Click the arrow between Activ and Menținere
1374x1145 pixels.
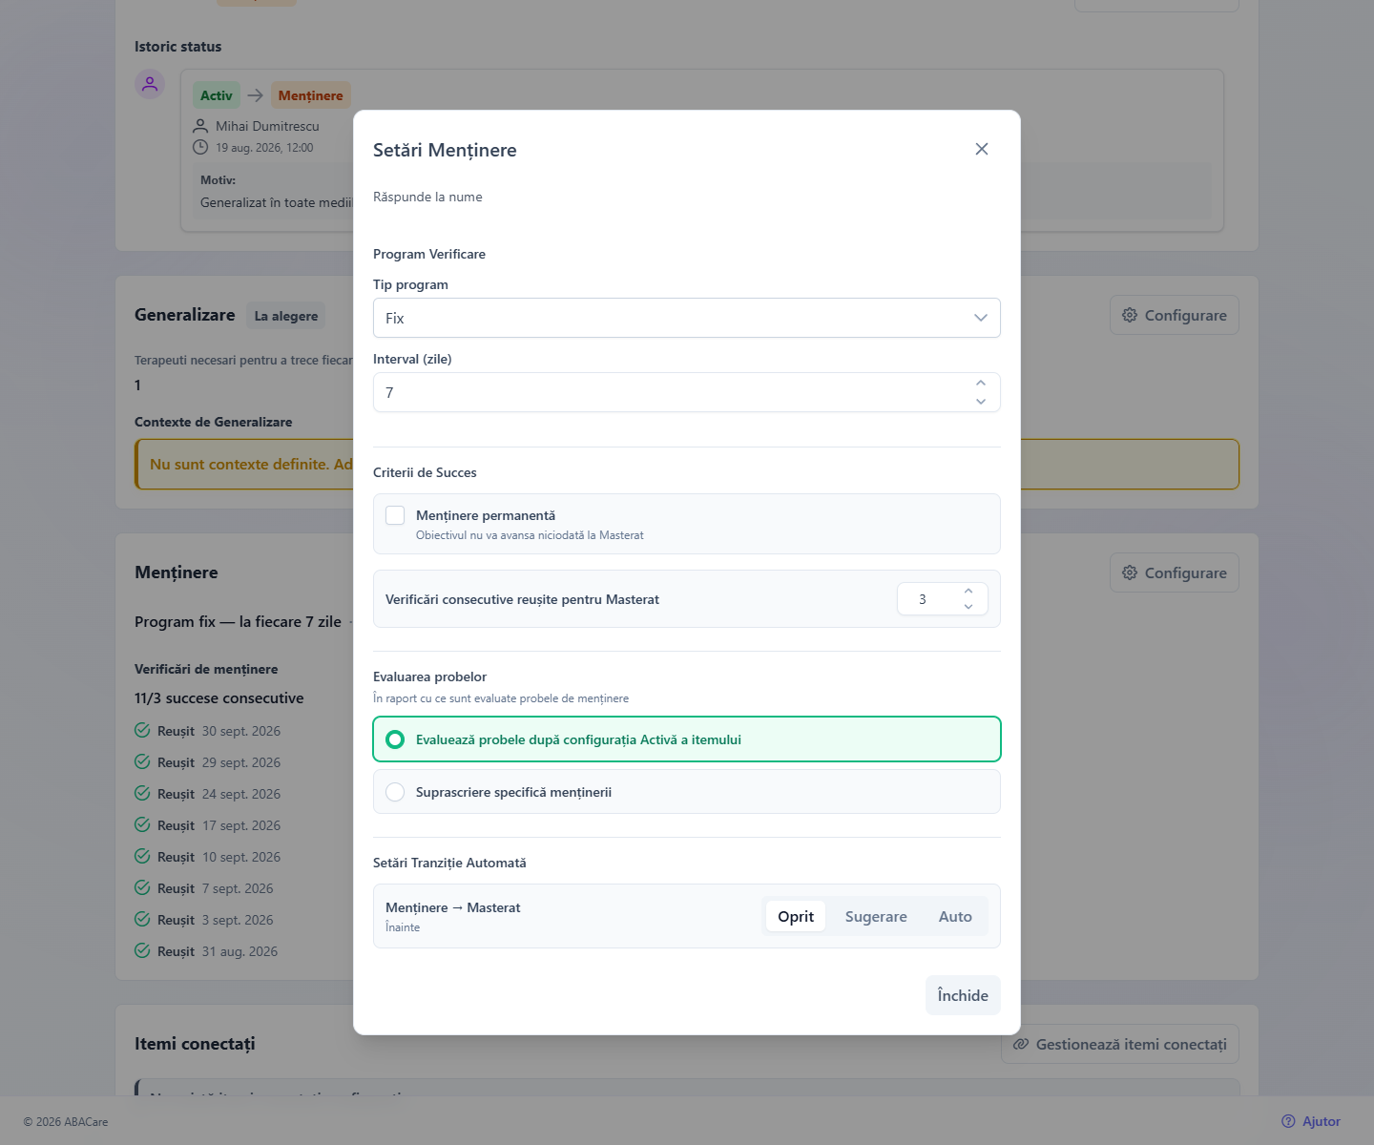click(256, 95)
